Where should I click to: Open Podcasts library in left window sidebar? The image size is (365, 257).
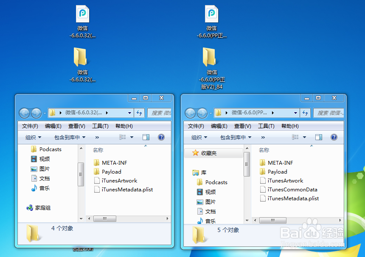pos(46,149)
